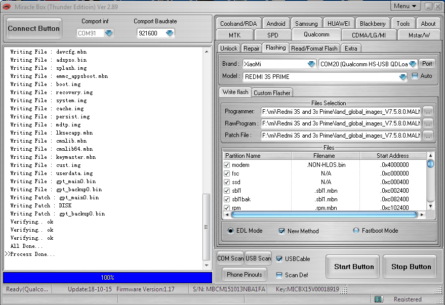Toggle the modem partition checkbox
445x305 pixels.
coord(227,165)
